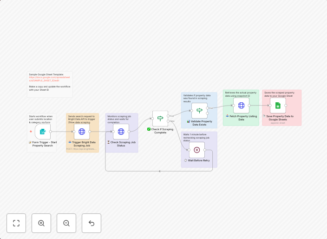Select the Check Scraping Job Status globe node
327x239 pixels.
tap(121, 132)
